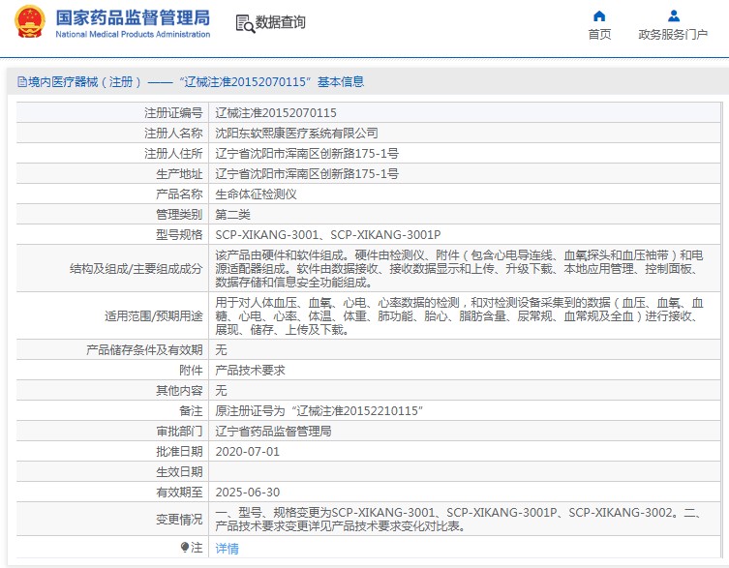Select remark 原注册证号为 辽械注准20152210115

(319, 411)
